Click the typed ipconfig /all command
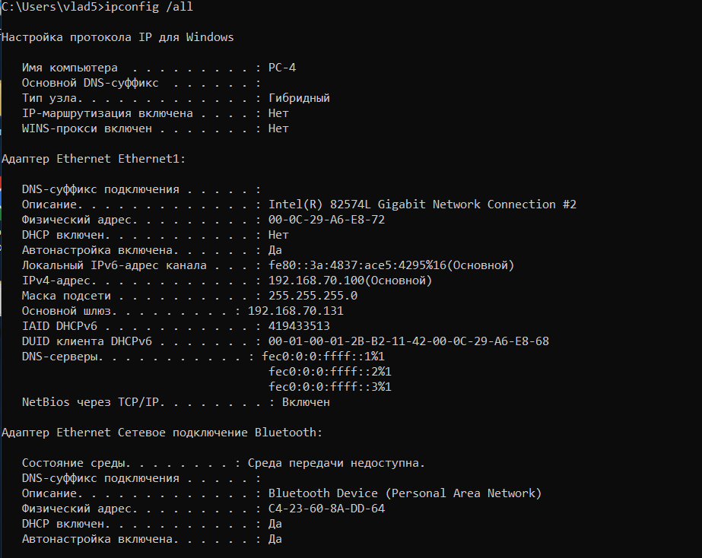702x558 pixels. (x=148, y=7)
